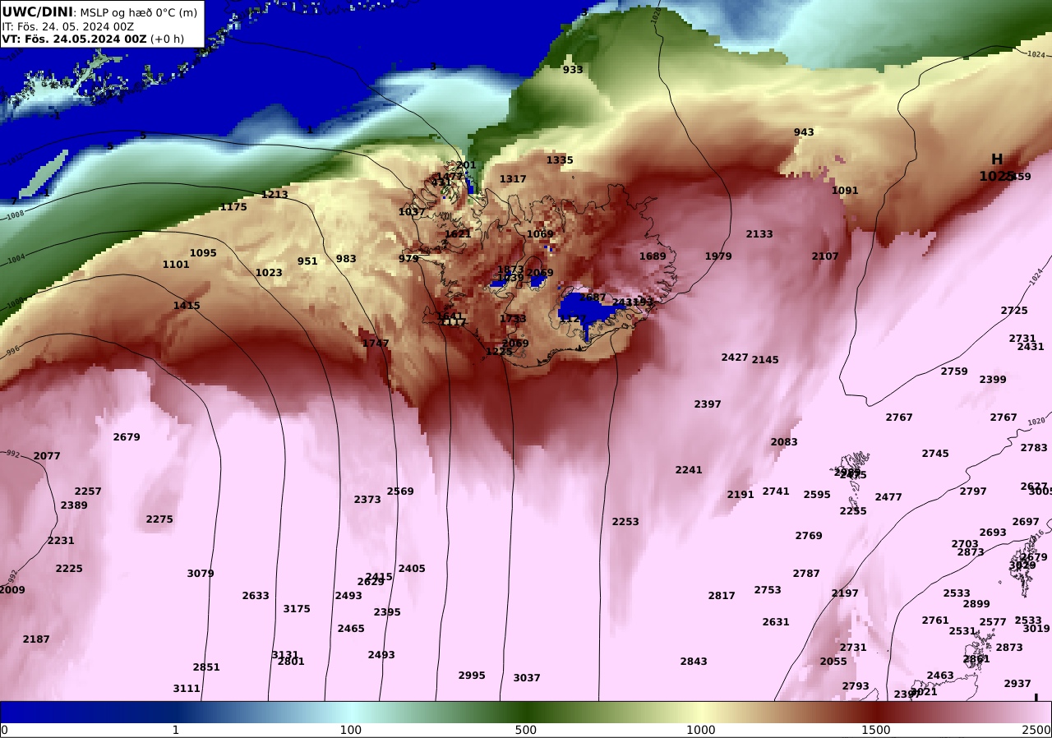Click the 2995 height value
Viewport: 1052px width, 738px height.
pos(472,676)
